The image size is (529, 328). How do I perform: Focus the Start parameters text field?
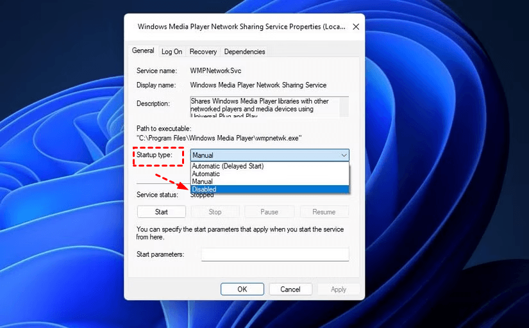(x=274, y=254)
